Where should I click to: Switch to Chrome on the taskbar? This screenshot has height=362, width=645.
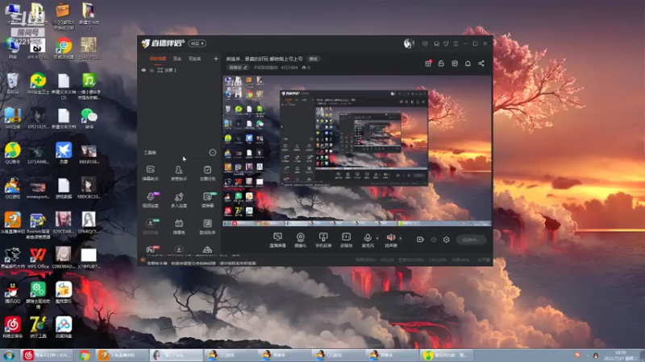(85, 356)
